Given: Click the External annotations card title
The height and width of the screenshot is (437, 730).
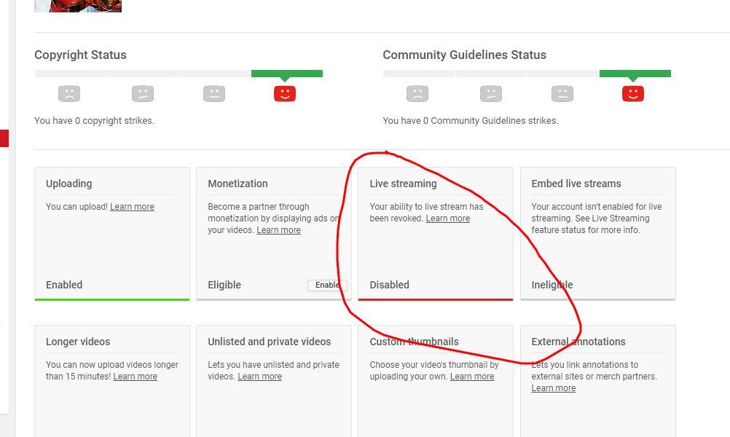Looking at the screenshot, I should (x=578, y=342).
